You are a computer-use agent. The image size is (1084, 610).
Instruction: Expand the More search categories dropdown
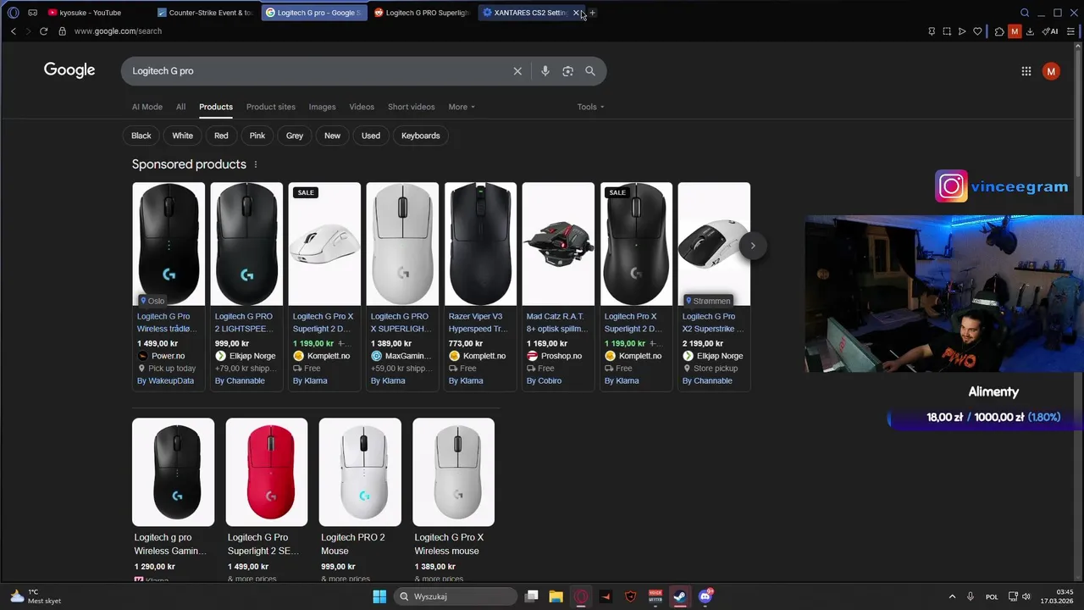(462, 107)
